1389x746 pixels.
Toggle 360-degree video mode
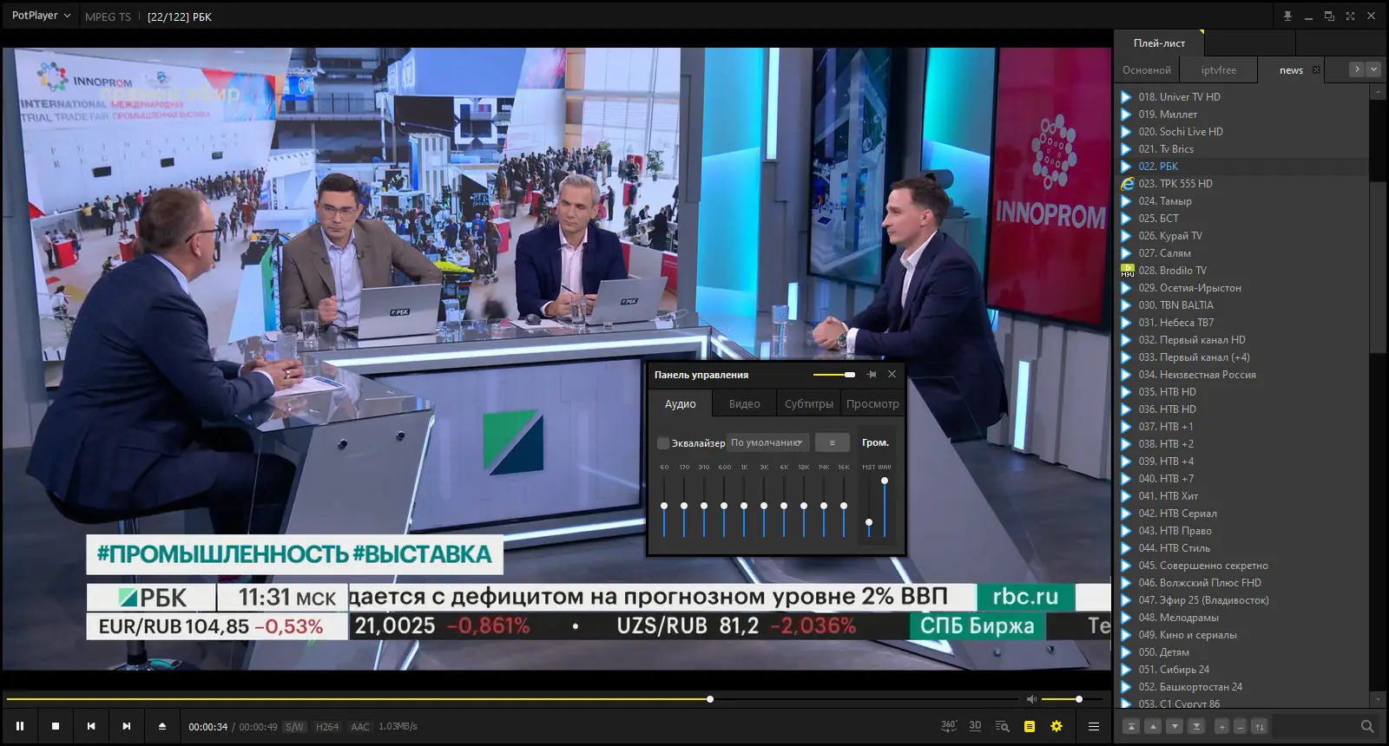pyautogui.click(x=949, y=726)
